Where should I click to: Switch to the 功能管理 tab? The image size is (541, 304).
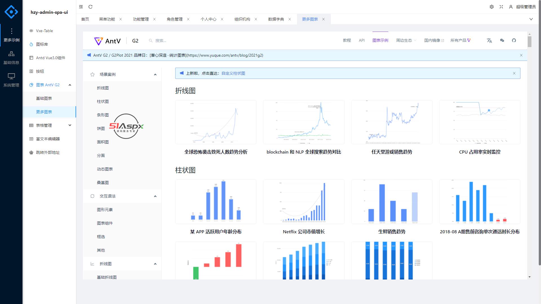pyautogui.click(x=141, y=19)
